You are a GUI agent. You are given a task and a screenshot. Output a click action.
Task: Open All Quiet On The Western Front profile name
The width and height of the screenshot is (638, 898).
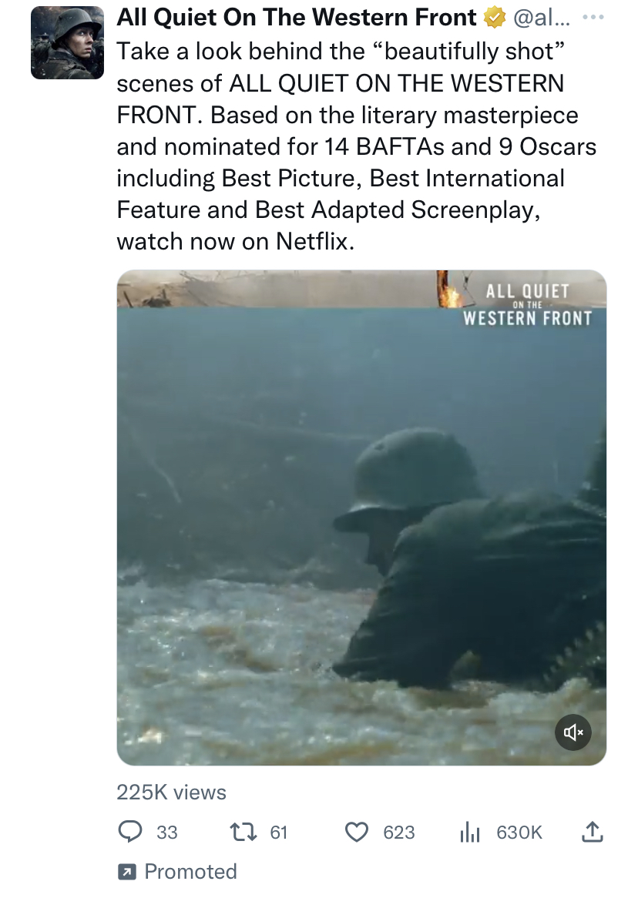pyautogui.click(x=297, y=18)
